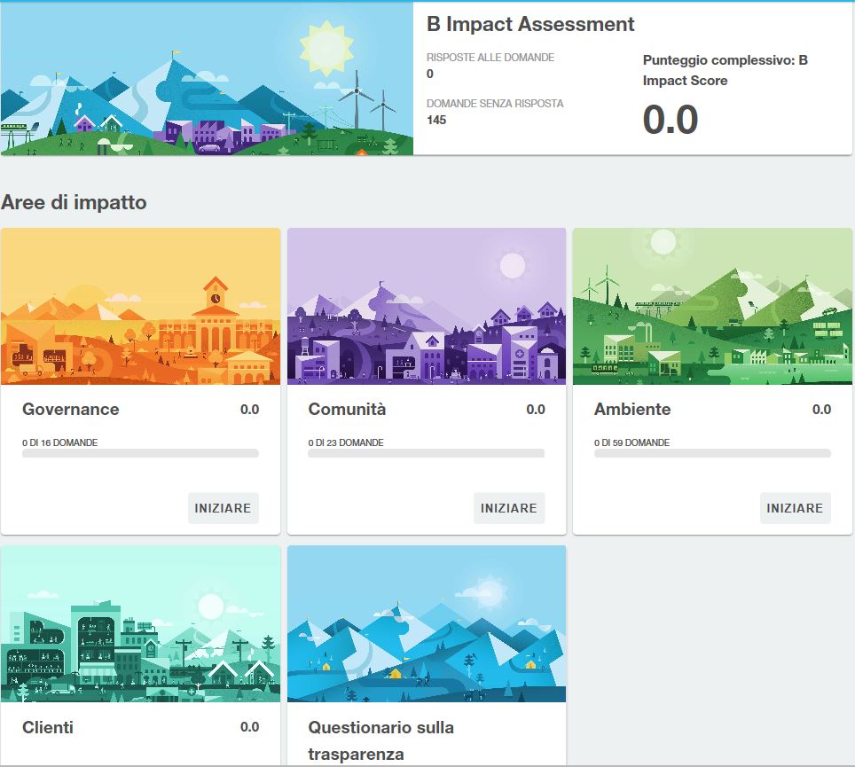Viewport: 855px width, 767px height.
Task: Open the Questionario sulla trasparenza blue mountains image
Action: coord(427,623)
